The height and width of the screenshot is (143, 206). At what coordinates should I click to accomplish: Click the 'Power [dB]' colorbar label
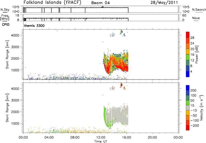[x=197, y=54]
